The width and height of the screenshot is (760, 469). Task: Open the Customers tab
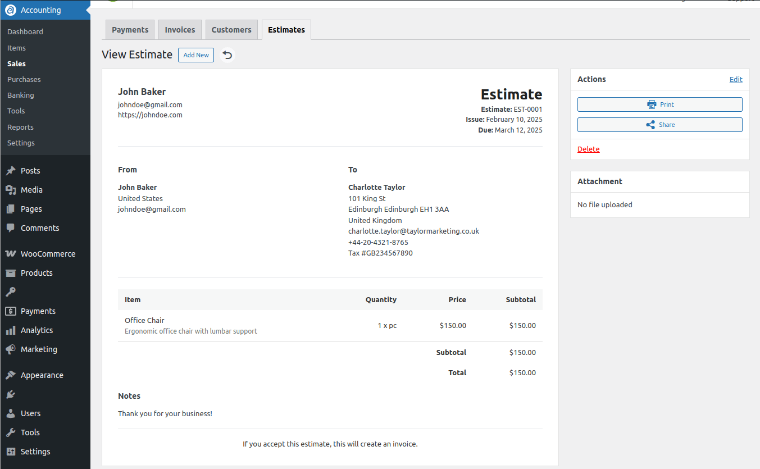[231, 30]
